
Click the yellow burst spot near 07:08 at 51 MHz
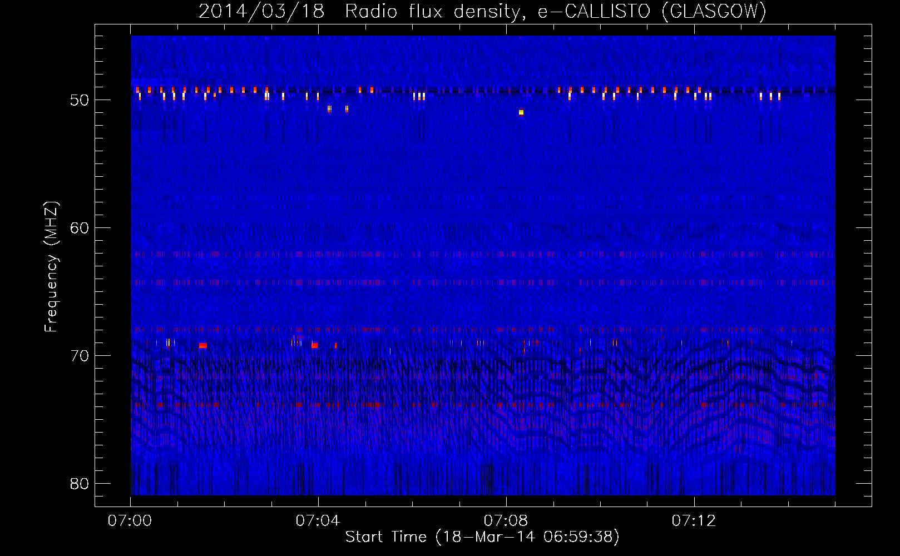pyautogui.click(x=521, y=112)
